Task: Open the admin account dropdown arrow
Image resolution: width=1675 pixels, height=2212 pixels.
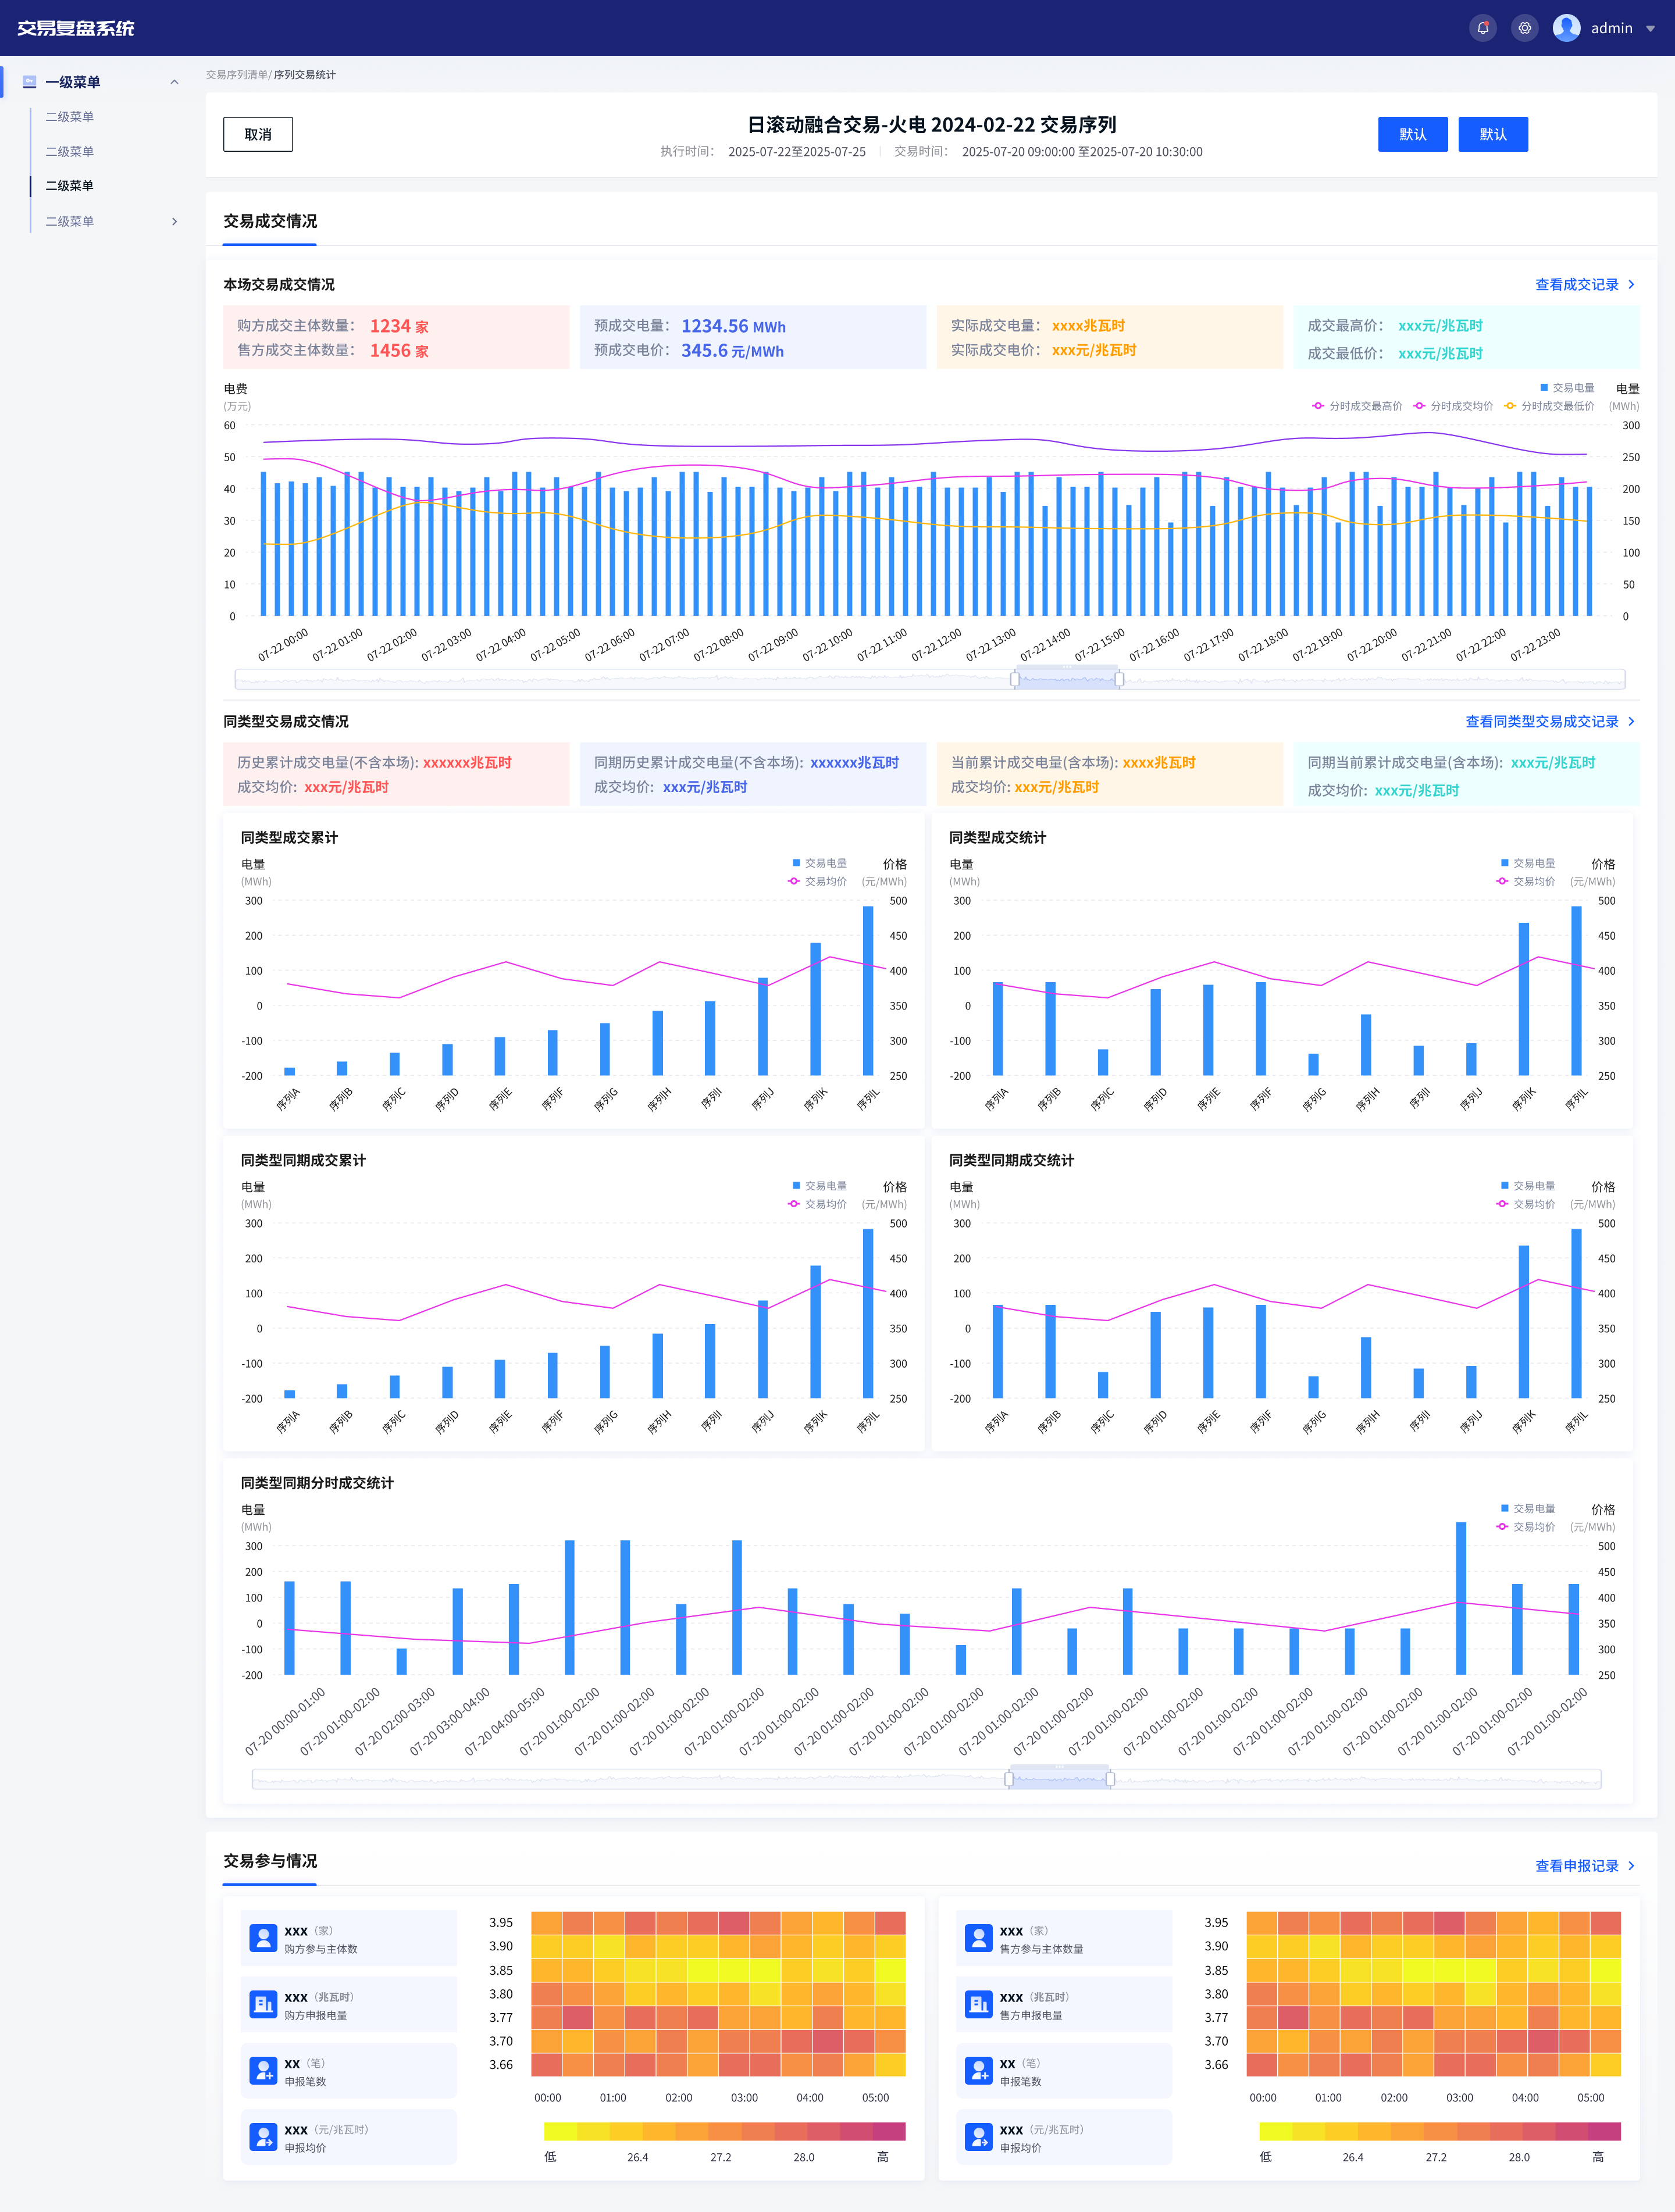Action: click(x=1650, y=28)
